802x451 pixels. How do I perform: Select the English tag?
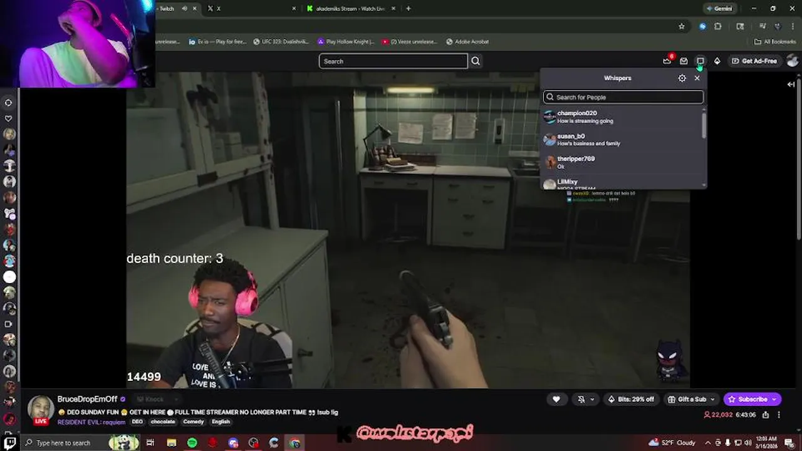click(221, 422)
